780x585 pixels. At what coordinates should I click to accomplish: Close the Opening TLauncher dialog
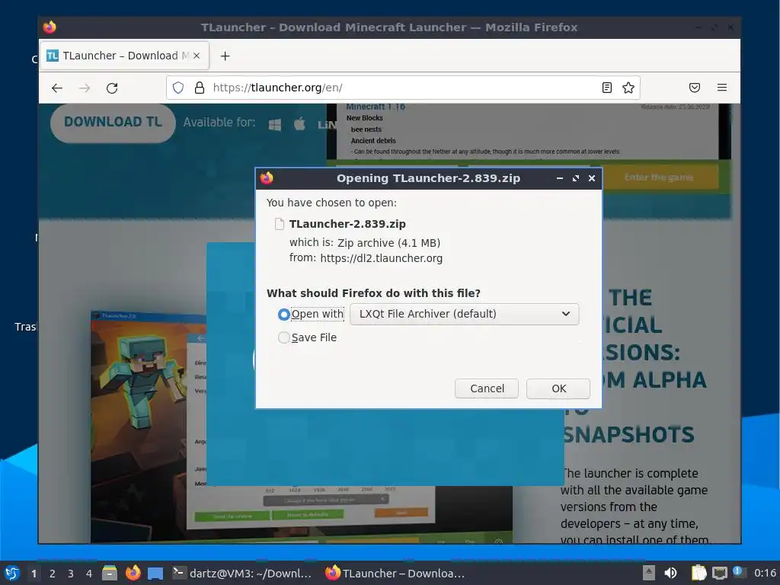pyautogui.click(x=591, y=178)
